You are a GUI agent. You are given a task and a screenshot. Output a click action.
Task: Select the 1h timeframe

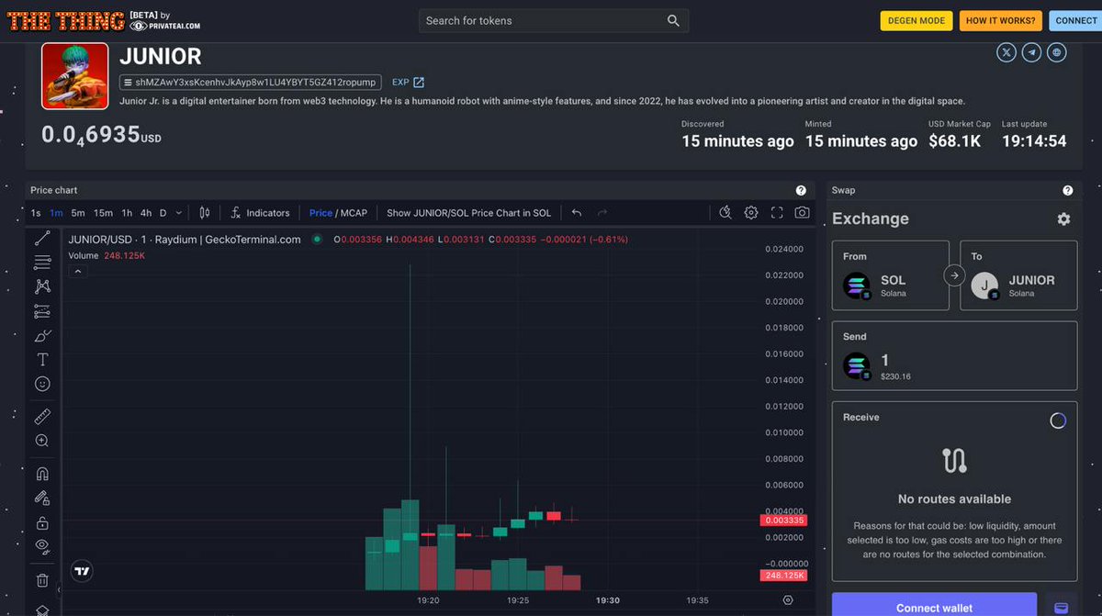[127, 213]
